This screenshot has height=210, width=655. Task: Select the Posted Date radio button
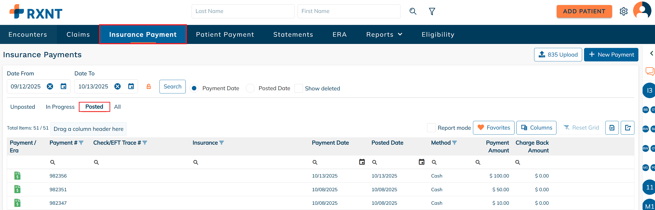click(x=250, y=88)
